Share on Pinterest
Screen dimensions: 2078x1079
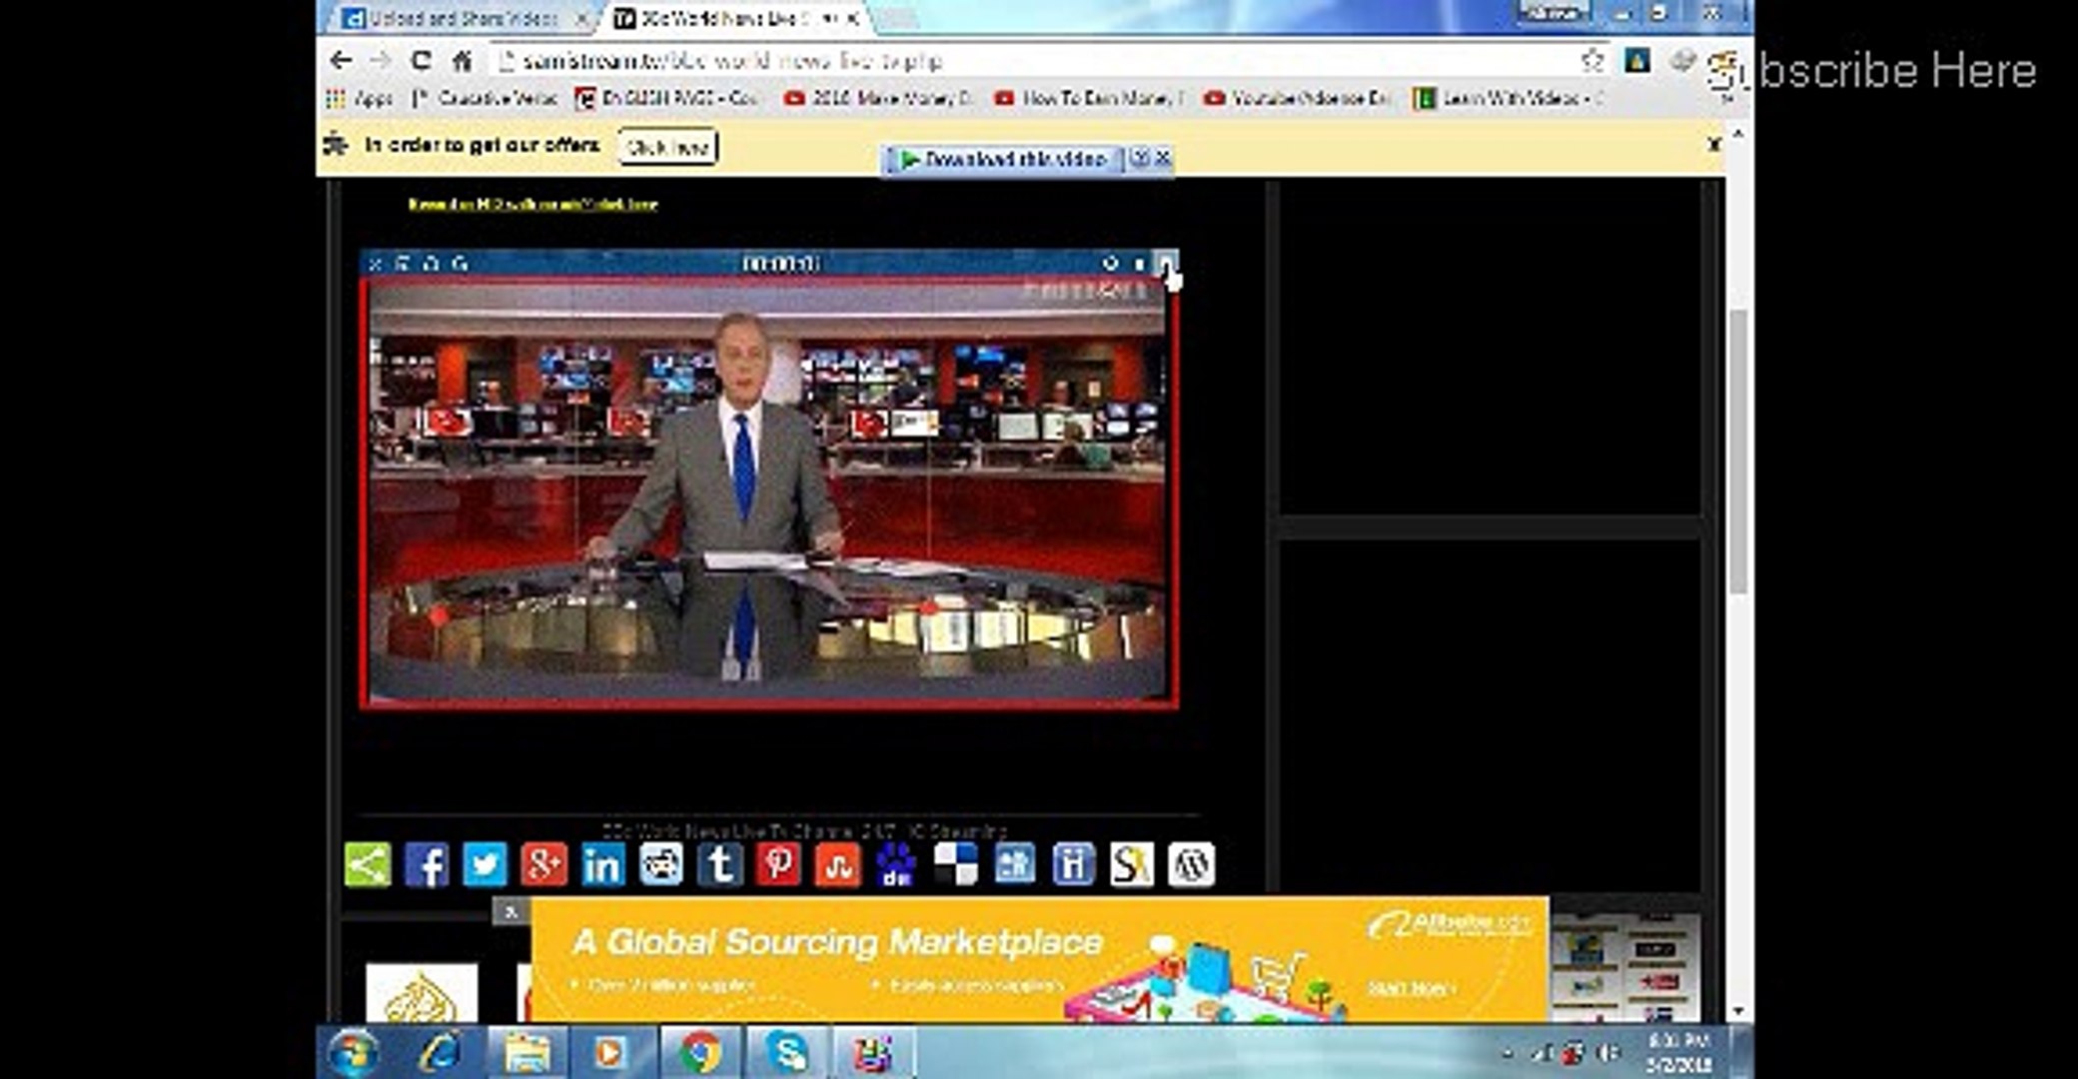pyautogui.click(x=778, y=864)
